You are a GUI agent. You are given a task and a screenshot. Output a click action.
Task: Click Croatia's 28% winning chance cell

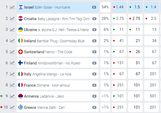click(105, 19)
